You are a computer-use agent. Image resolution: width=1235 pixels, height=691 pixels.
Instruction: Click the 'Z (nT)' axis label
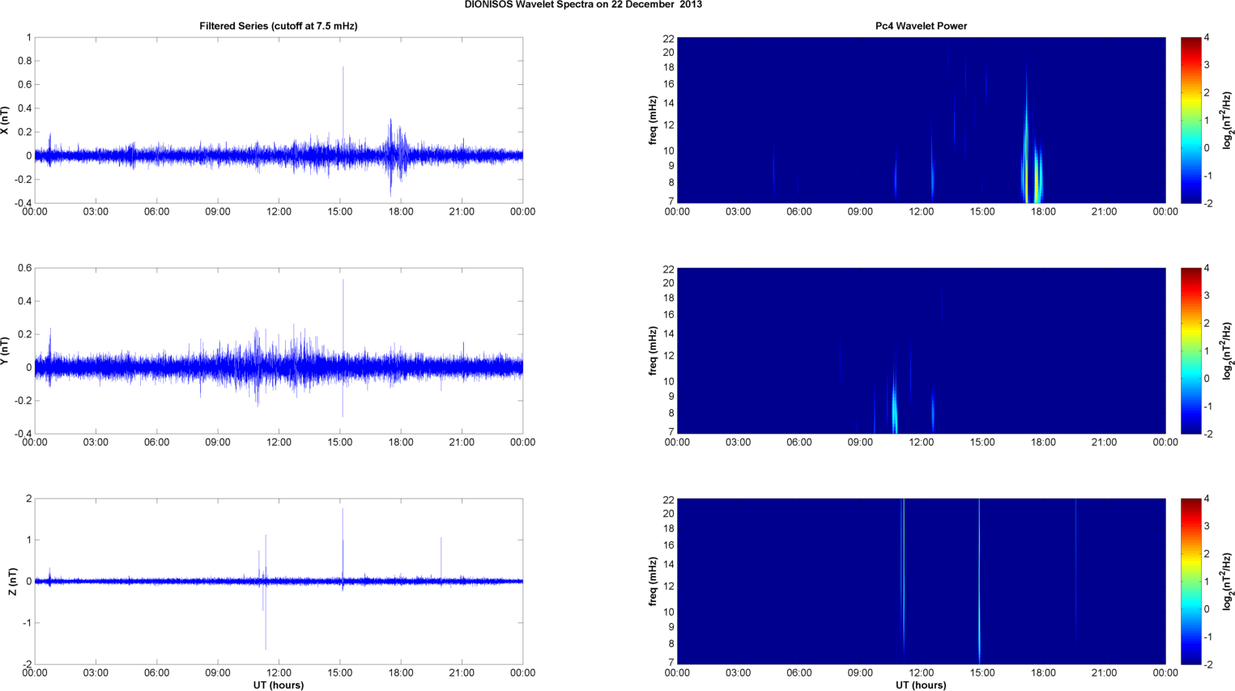tap(12, 581)
